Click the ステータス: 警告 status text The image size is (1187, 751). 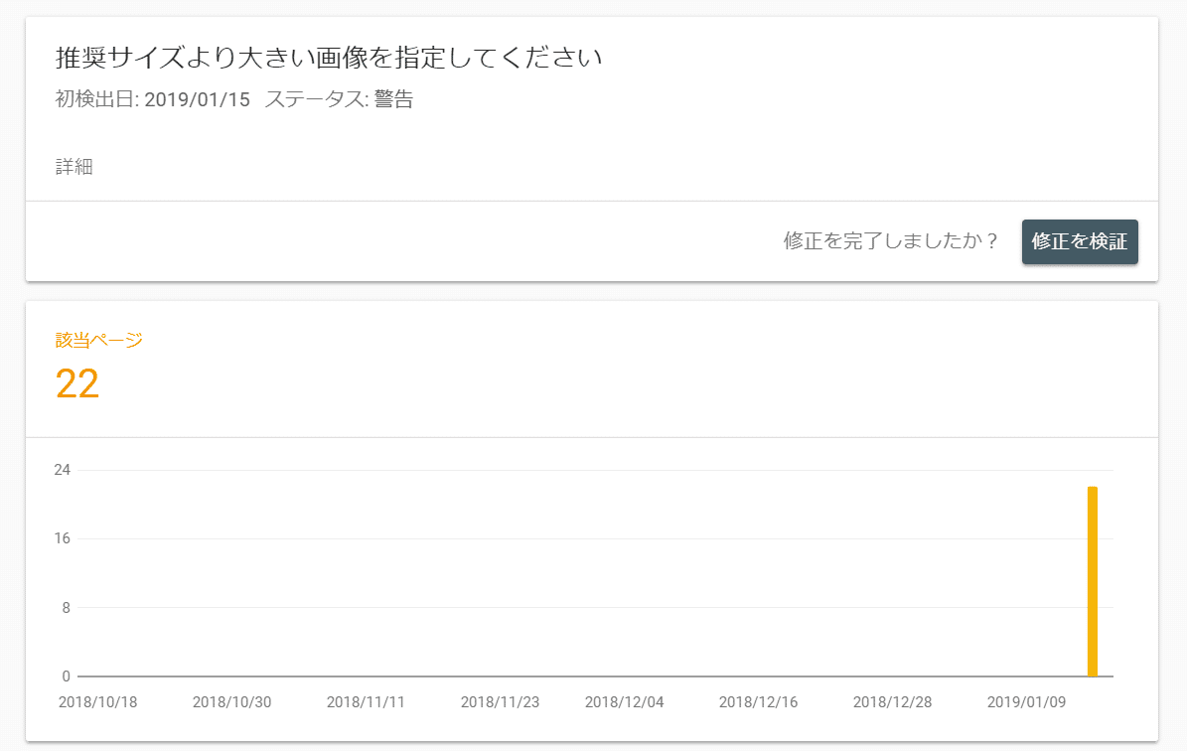339,100
